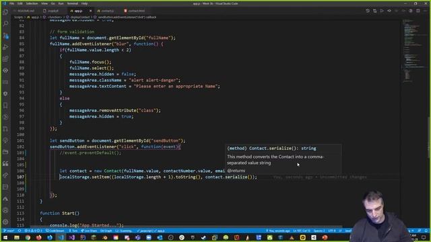Click the 'Contact.serialize(): string' hover signature
The width and height of the screenshot is (431, 242).
(271, 148)
